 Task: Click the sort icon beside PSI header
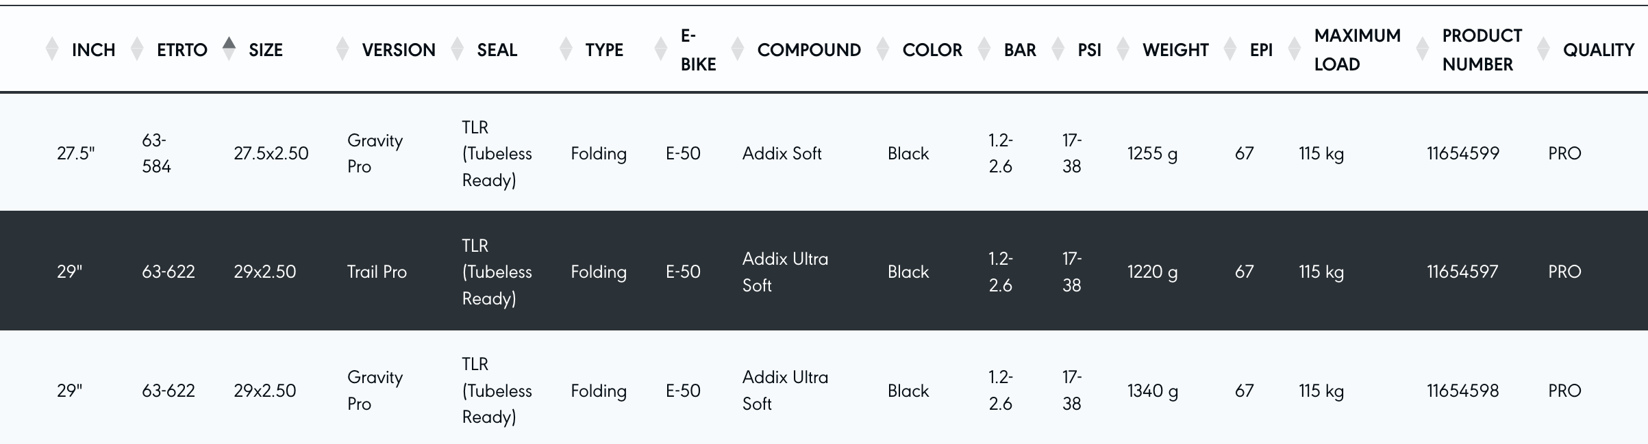coord(1058,49)
